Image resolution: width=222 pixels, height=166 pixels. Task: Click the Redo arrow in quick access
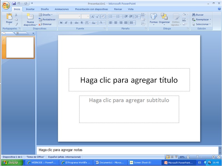coord(26,3)
